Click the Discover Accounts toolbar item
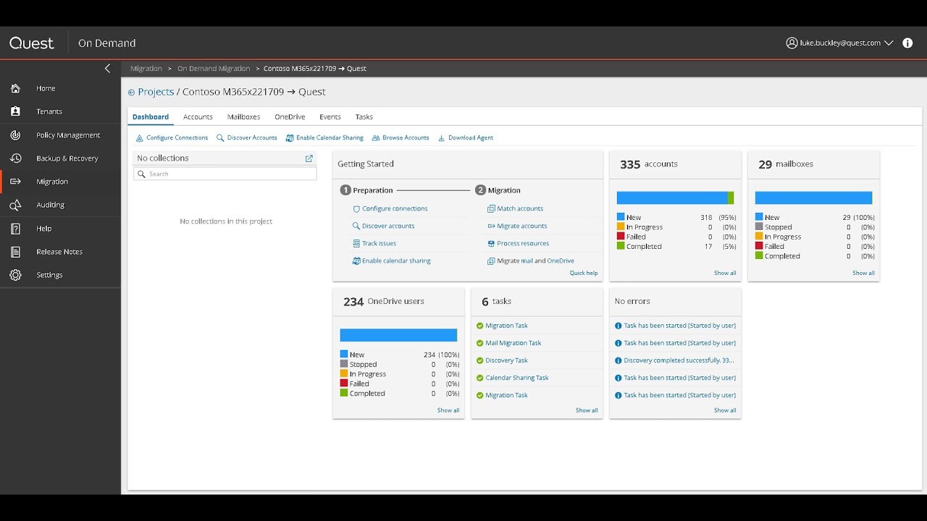The width and height of the screenshot is (927, 521). [247, 137]
